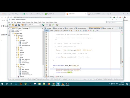The height and width of the screenshot is (98, 130).
Task: Switch to the user_login.php editor tab
Action: point(58,28)
